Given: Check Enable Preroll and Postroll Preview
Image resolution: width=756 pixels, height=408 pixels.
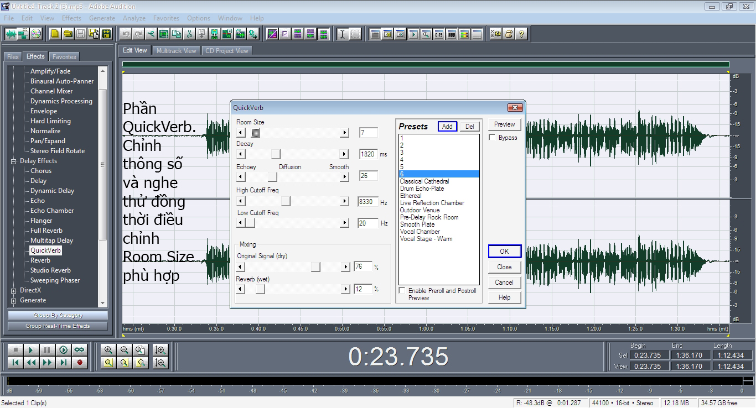Looking at the screenshot, I should [x=402, y=290].
